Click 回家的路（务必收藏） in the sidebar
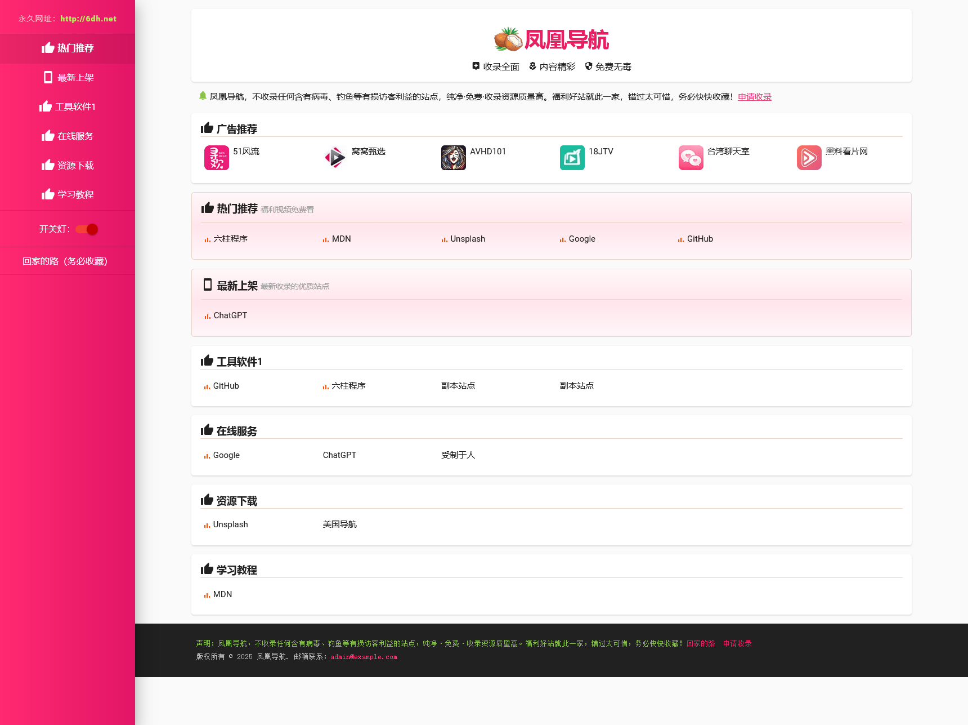The image size is (968, 725). point(65,261)
